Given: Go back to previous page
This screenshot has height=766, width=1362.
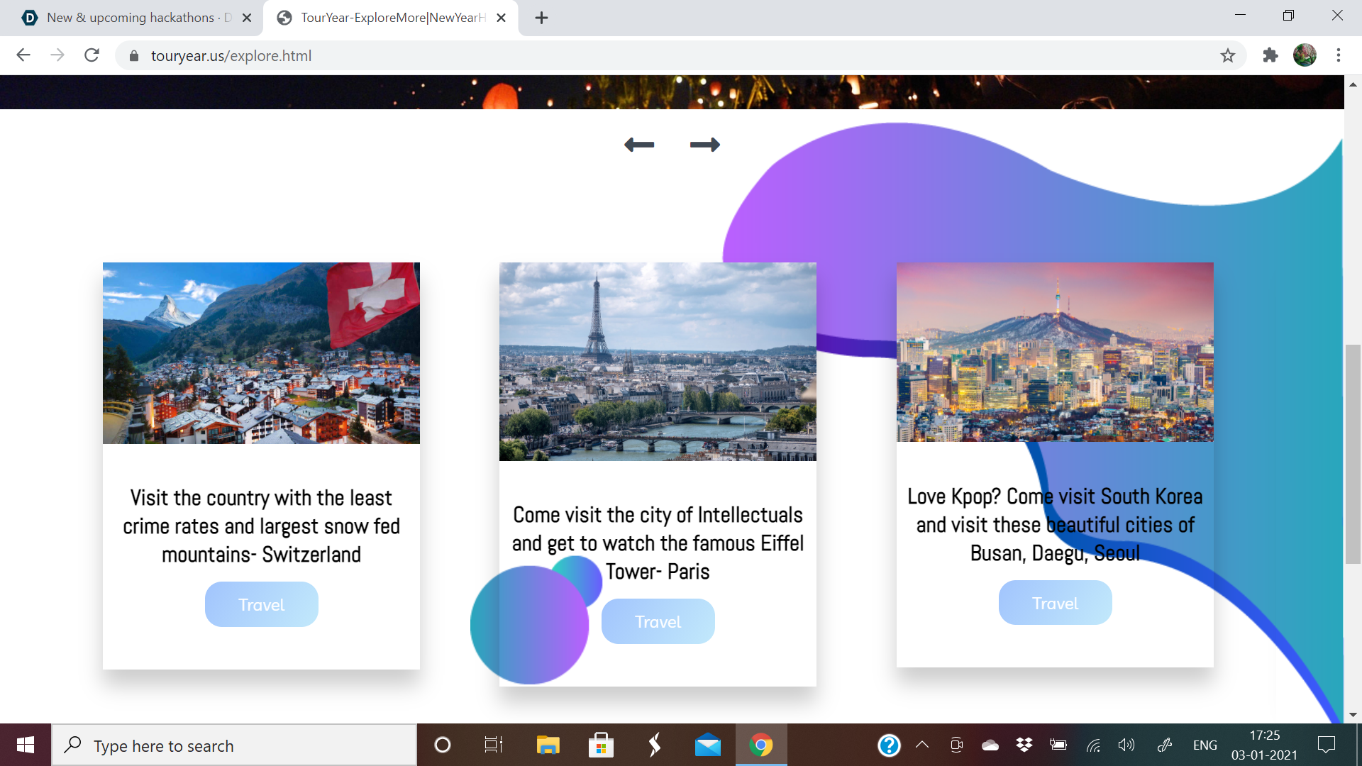Looking at the screenshot, I should pyautogui.click(x=23, y=55).
